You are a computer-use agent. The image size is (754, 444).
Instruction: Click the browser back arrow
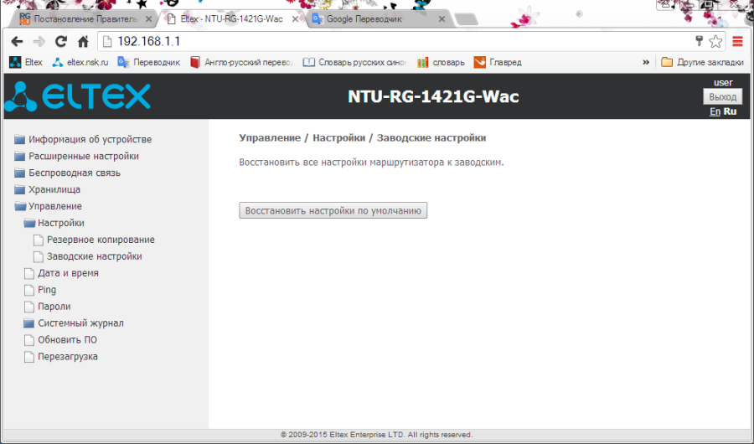(x=17, y=42)
